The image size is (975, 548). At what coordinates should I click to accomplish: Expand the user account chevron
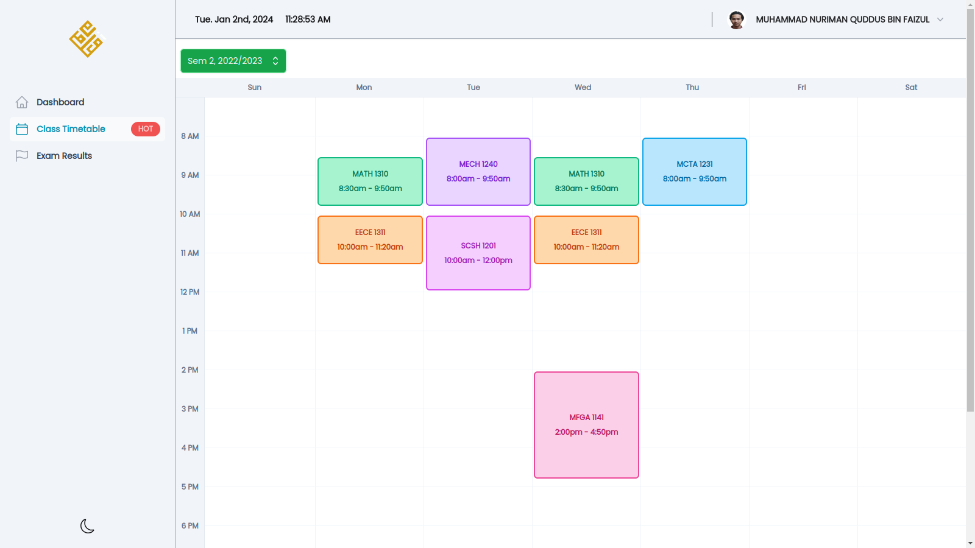pos(940,19)
